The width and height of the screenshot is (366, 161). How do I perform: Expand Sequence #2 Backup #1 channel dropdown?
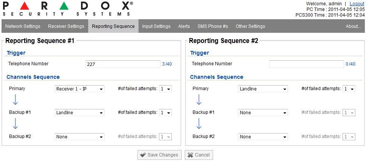tap(263, 113)
